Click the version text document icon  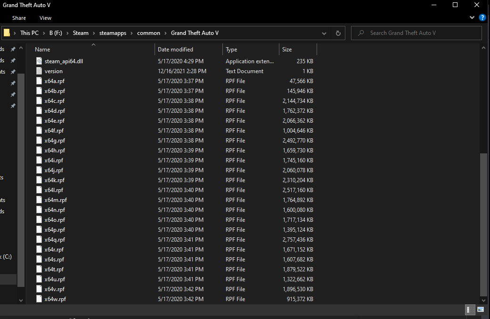(x=39, y=71)
